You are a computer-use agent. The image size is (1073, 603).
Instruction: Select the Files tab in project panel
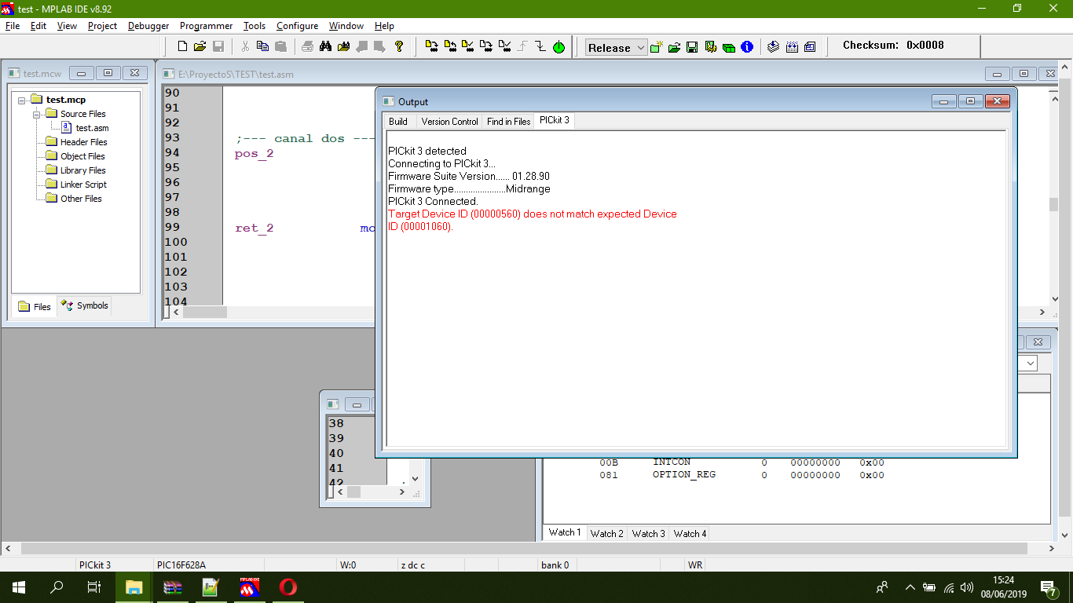[35, 306]
